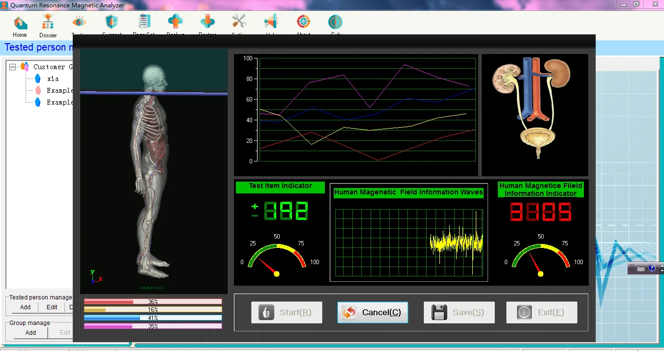664x351 pixels.
Task: Open the About globe icon
Action: coord(303,23)
